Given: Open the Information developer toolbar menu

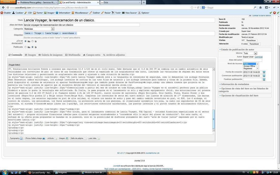Looking at the screenshot, I should (63, 13).
